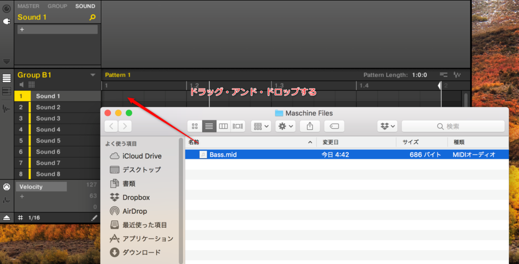This screenshot has height=264, width=519.
Task: Open the Finder action gear dropdown
Action: point(285,126)
